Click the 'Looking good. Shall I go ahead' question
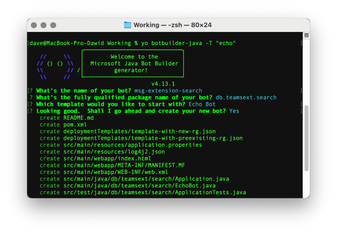Image resolution: width=337 pixels, height=234 pixels. [x=131, y=111]
